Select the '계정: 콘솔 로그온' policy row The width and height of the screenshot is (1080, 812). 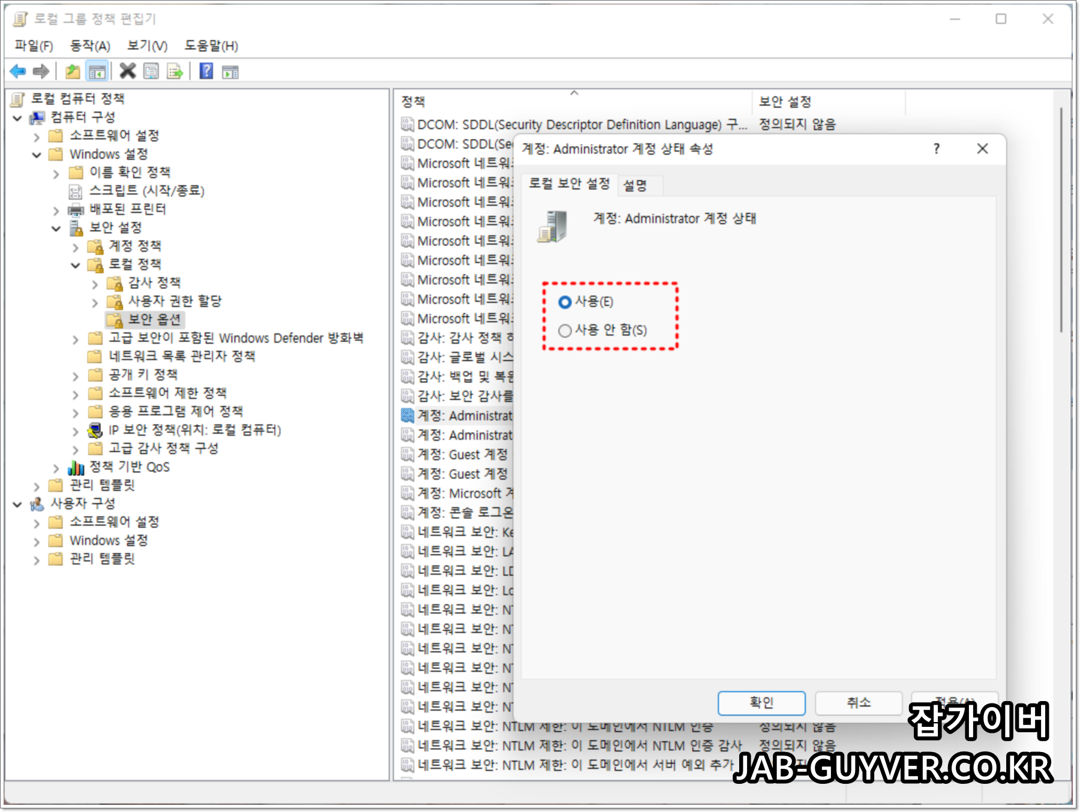pyautogui.click(x=456, y=513)
